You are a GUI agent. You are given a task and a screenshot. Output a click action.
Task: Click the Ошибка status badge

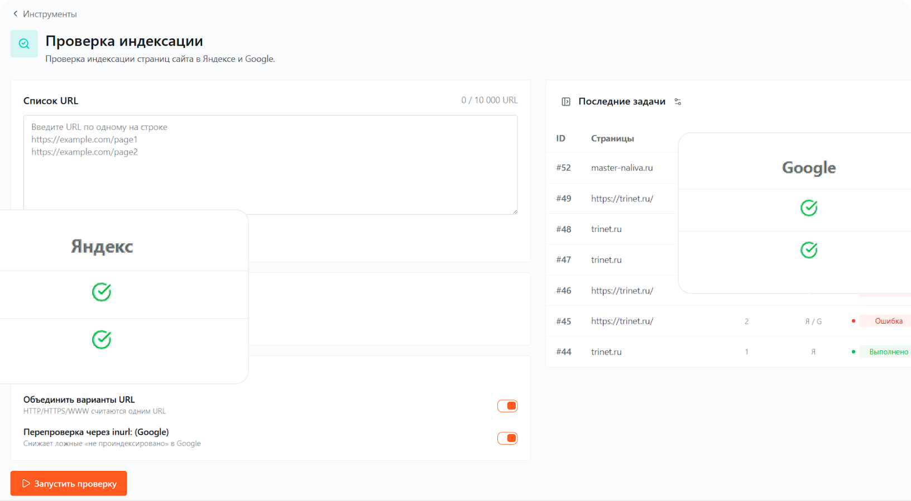(x=886, y=321)
